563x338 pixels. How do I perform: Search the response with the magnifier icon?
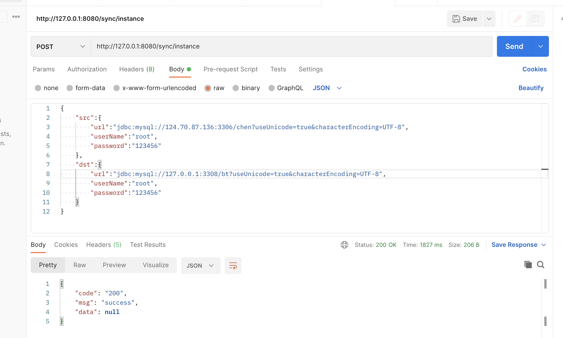point(541,265)
